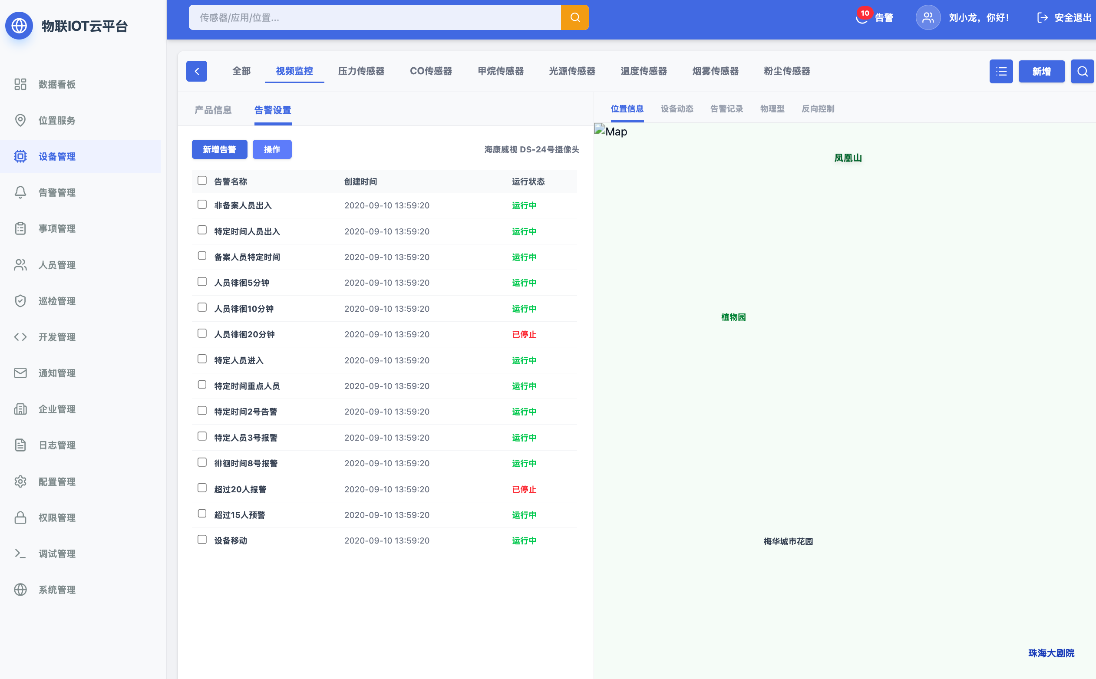Check the 非备案人员出入 row checkbox
The height and width of the screenshot is (679, 1096).
(x=202, y=205)
